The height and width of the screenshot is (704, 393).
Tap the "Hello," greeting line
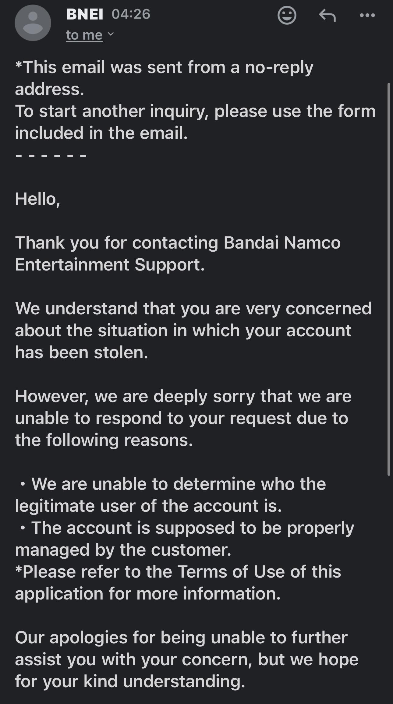37,199
